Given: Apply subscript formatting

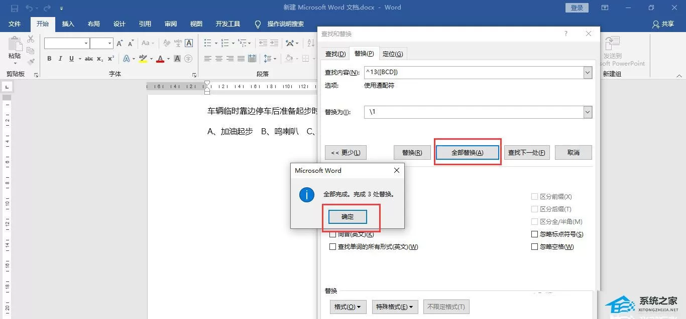Looking at the screenshot, I should point(100,59).
